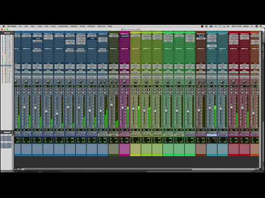Image resolution: width=265 pixels, height=198 pixels.
Task: Click the yellow track volume fader
Action: pyautogui.click(x=134, y=108)
